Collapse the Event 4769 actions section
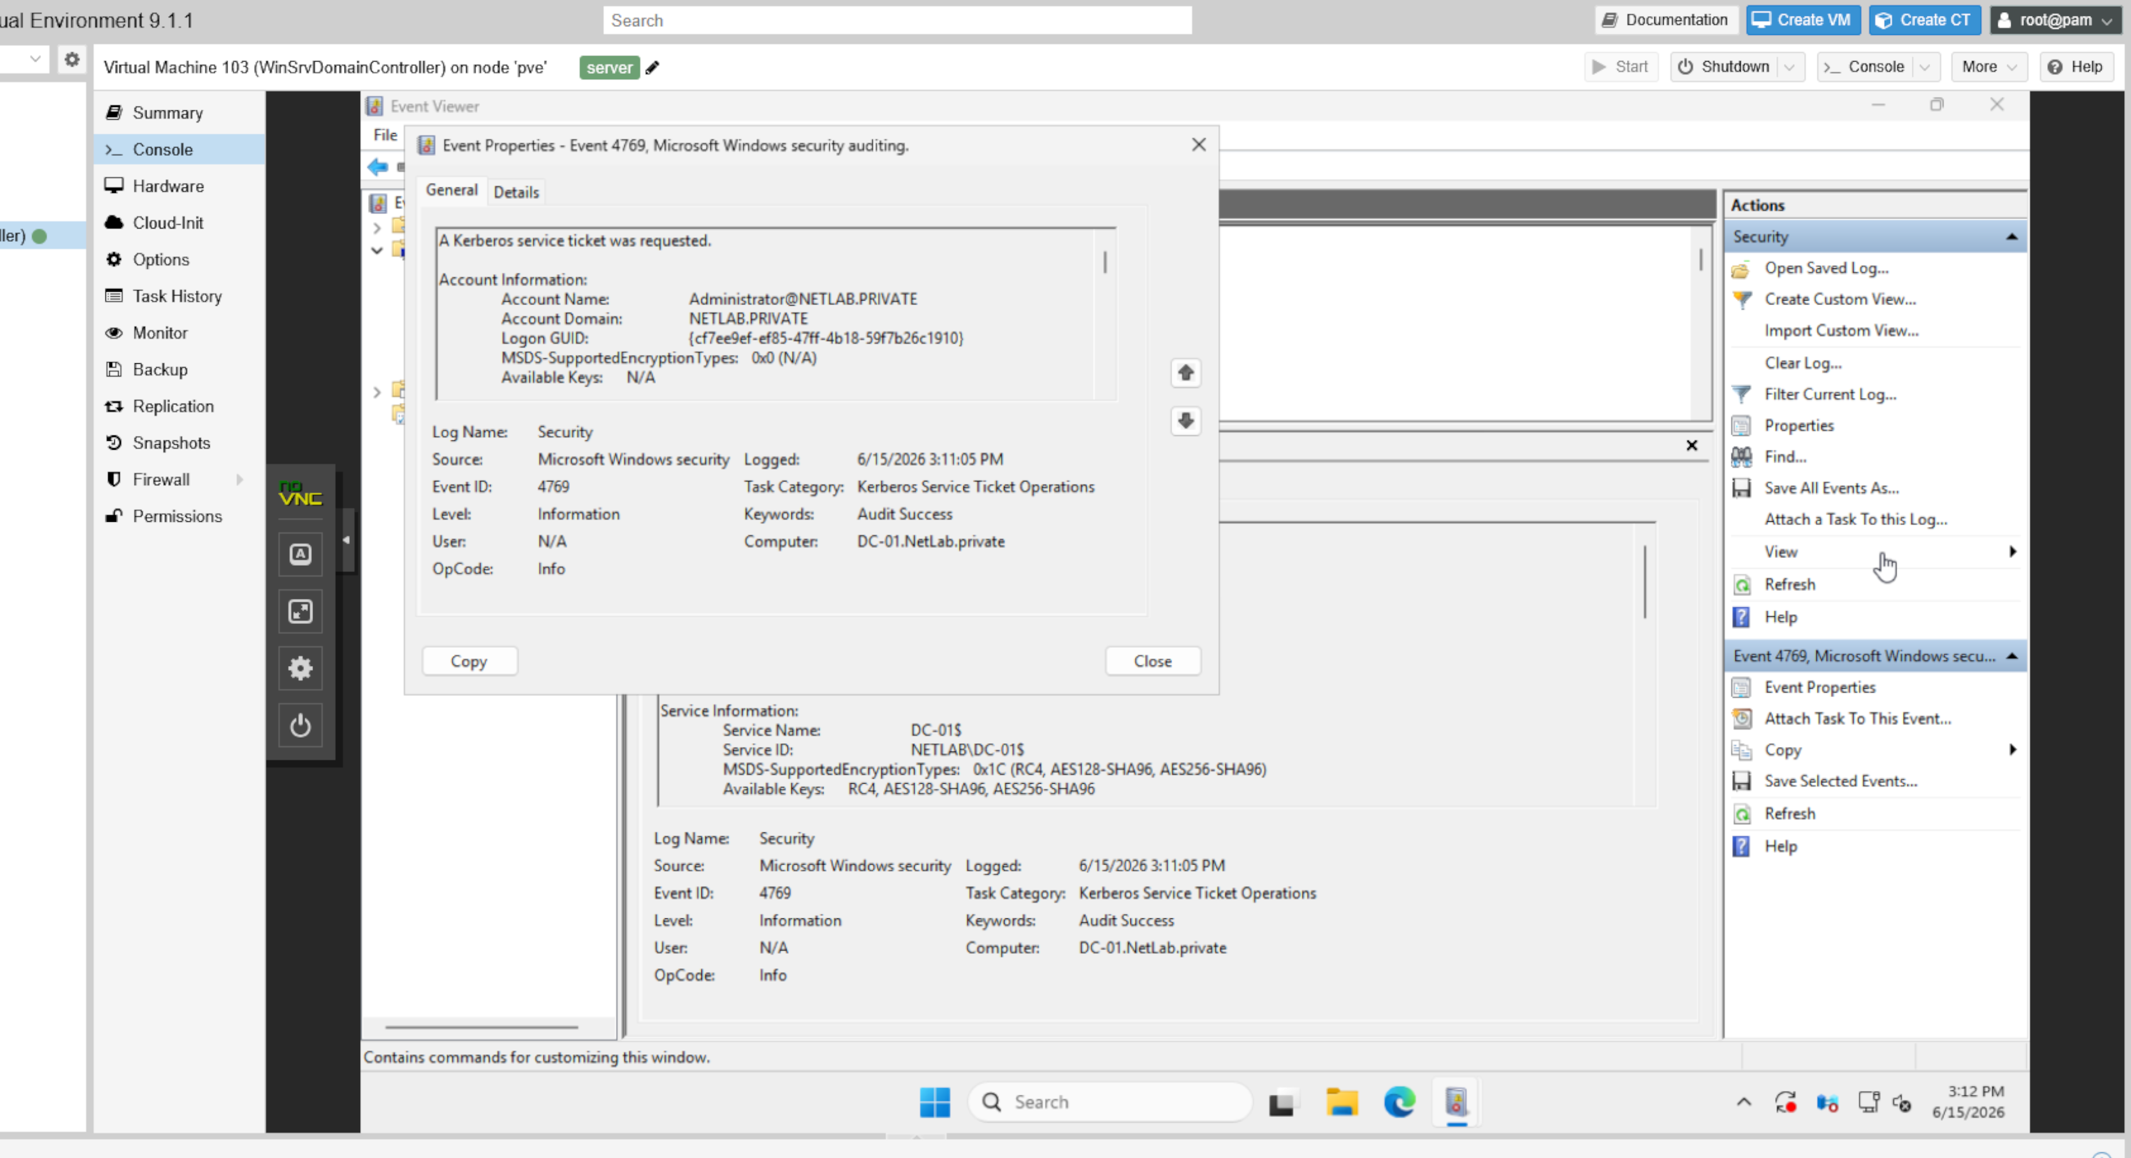Screen dimensions: 2131x1158 coord(2012,656)
